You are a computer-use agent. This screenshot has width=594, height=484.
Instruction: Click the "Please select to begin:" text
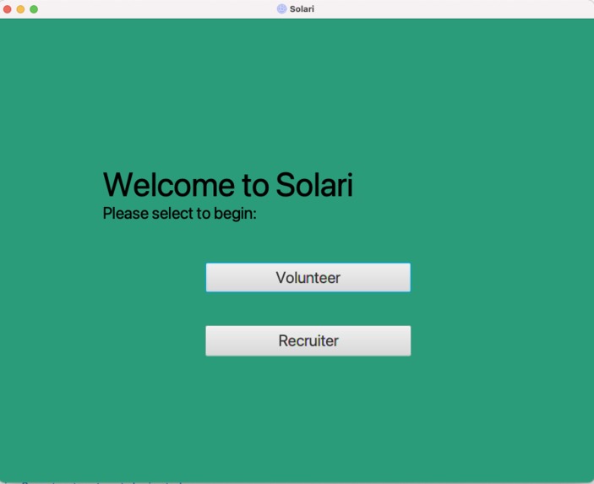180,214
